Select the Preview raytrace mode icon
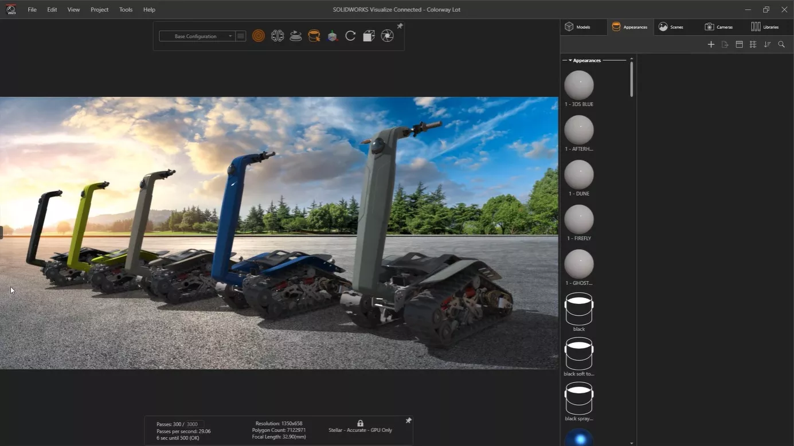 pyautogui.click(x=259, y=36)
